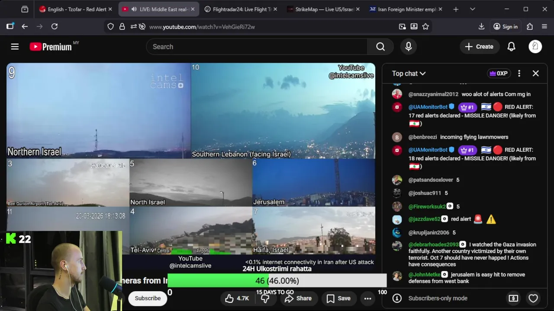Open autoplay blocked permission icon
This screenshot has width=554, height=311.
point(142,27)
